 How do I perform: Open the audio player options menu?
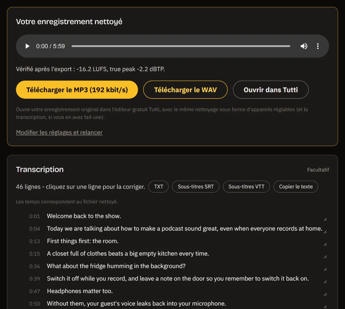point(318,46)
